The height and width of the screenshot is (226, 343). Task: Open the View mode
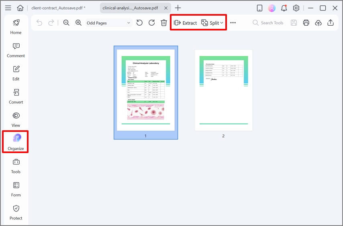(16, 120)
